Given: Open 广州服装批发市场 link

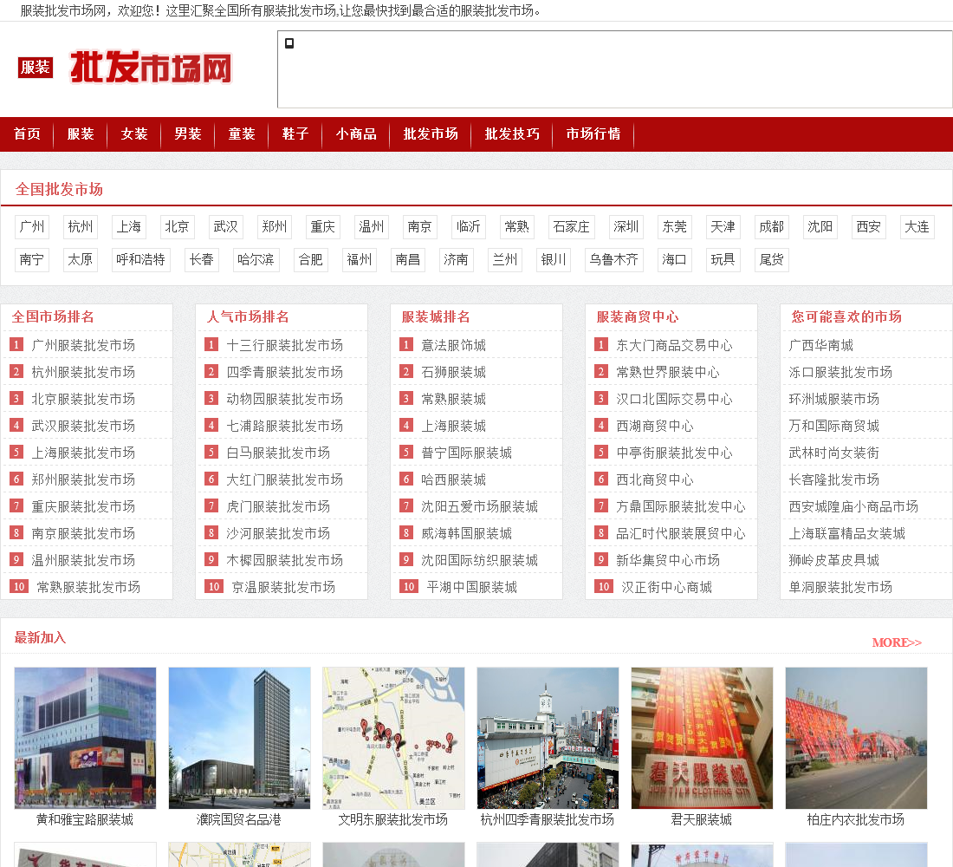Looking at the screenshot, I should [x=83, y=346].
